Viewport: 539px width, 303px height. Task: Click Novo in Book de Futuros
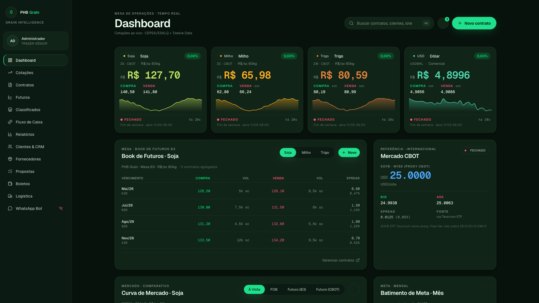349,153
